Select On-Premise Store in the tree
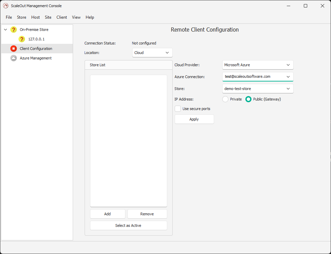The image size is (331, 254). coord(34,30)
